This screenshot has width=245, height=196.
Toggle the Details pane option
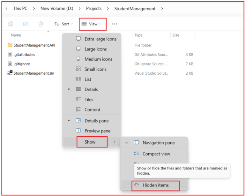click(x=92, y=121)
